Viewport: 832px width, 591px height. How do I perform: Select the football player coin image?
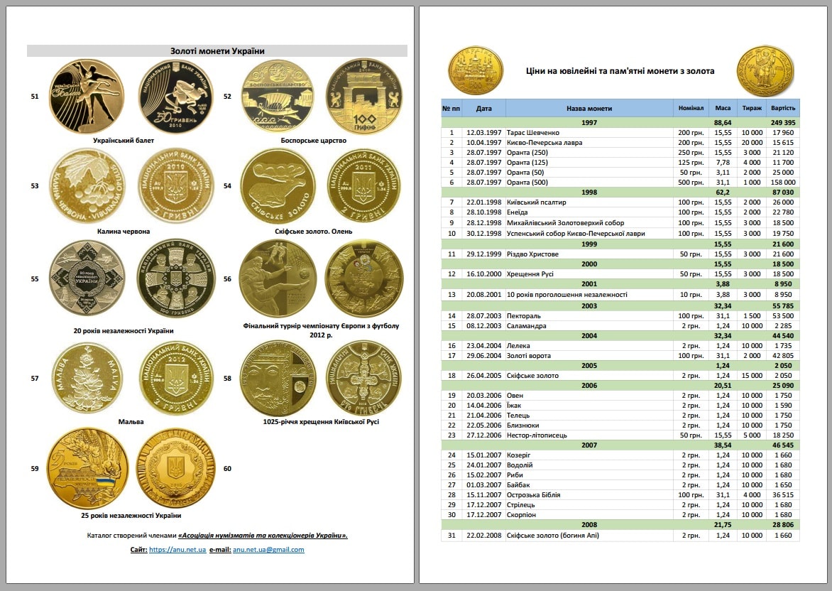tap(278, 278)
